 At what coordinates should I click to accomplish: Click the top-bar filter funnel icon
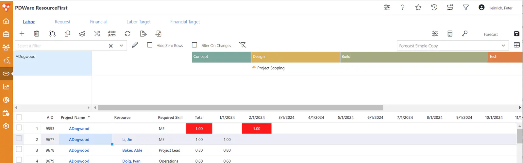(466, 7)
